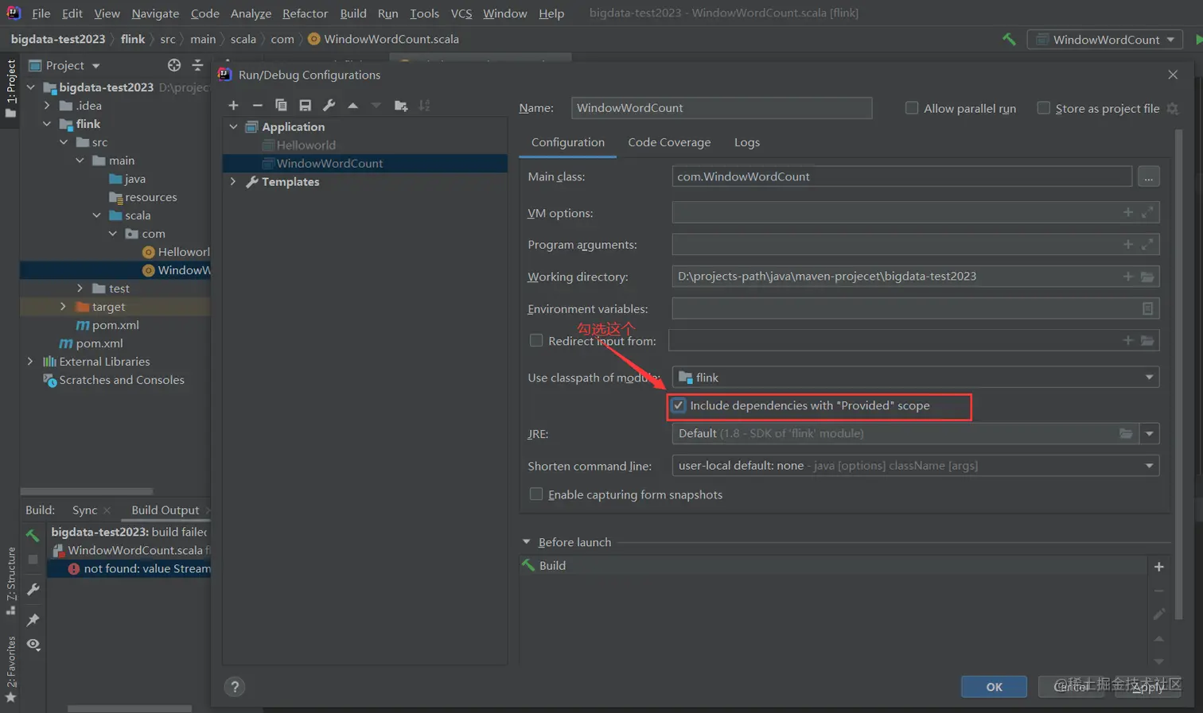
Task: Click the Main class input field
Action: point(902,176)
